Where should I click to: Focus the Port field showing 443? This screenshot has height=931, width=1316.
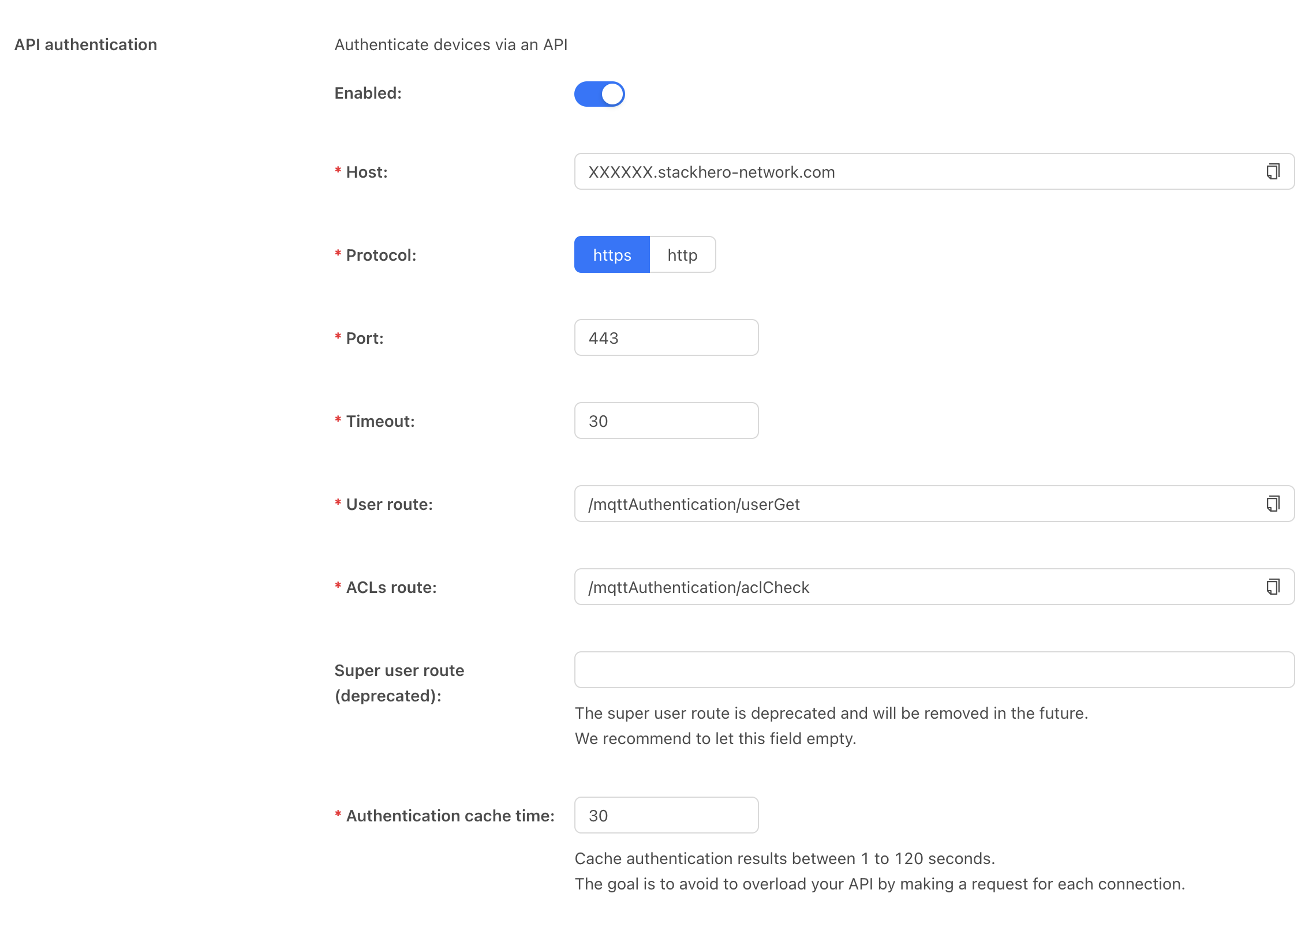pos(666,337)
